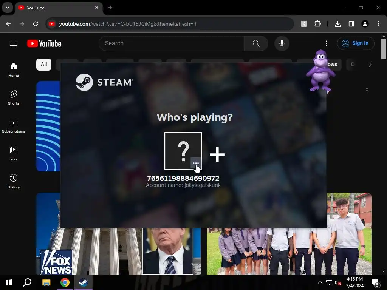Open Subscriptions in the YouTube sidebar

click(14, 125)
